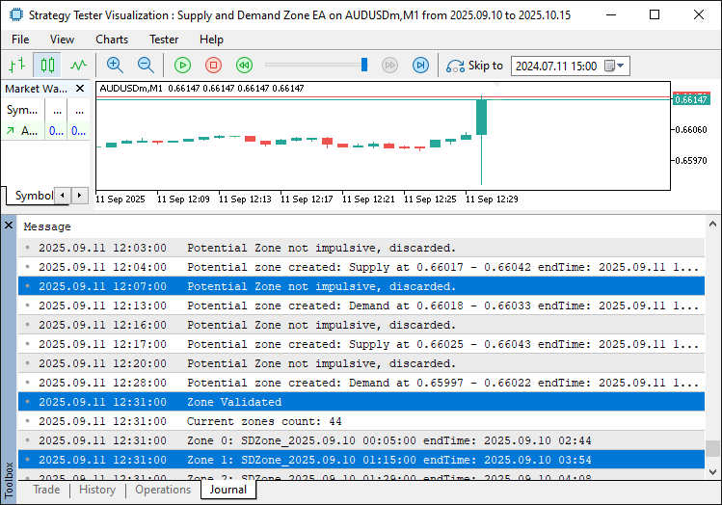The width and height of the screenshot is (722, 505).
Task: Click the Skip to button
Action: pos(474,66)
